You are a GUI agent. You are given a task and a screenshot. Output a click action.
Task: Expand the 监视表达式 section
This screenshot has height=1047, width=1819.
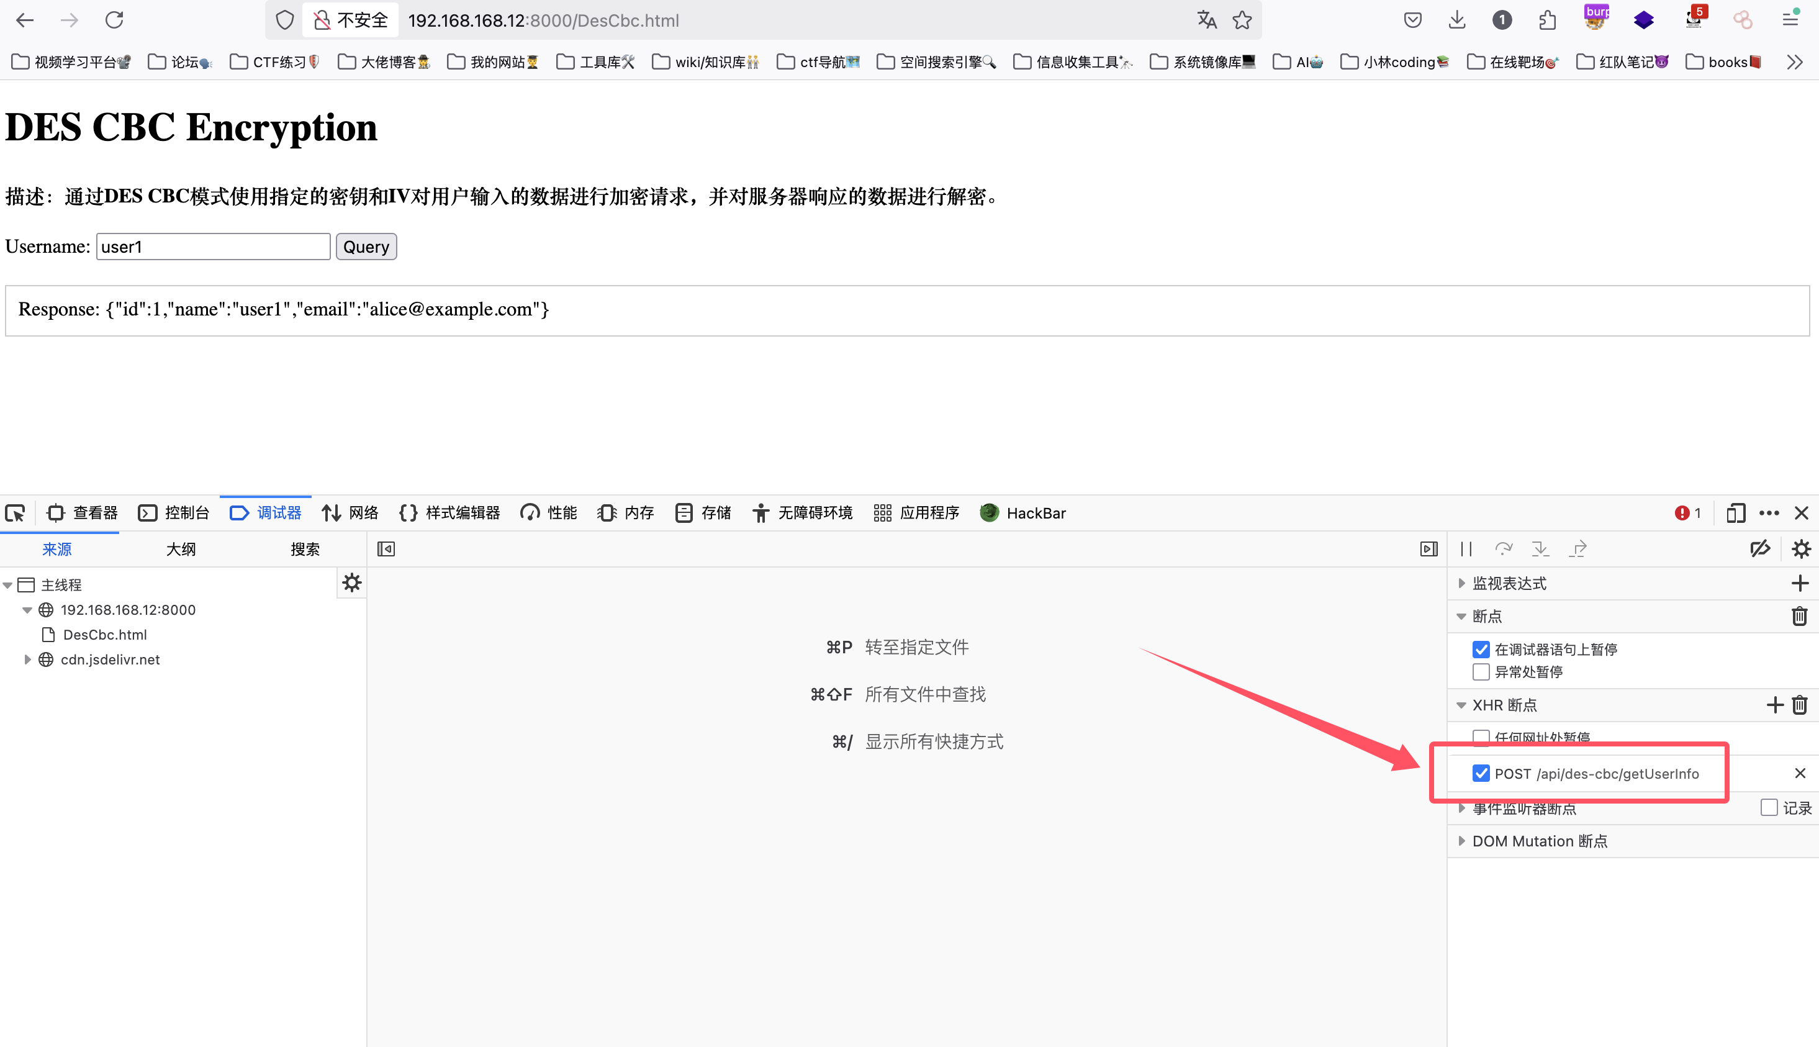pos(1461,583)
